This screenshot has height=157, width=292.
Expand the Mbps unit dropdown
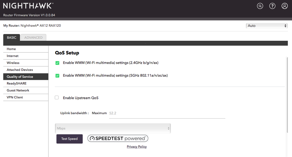tap(113, 128)
